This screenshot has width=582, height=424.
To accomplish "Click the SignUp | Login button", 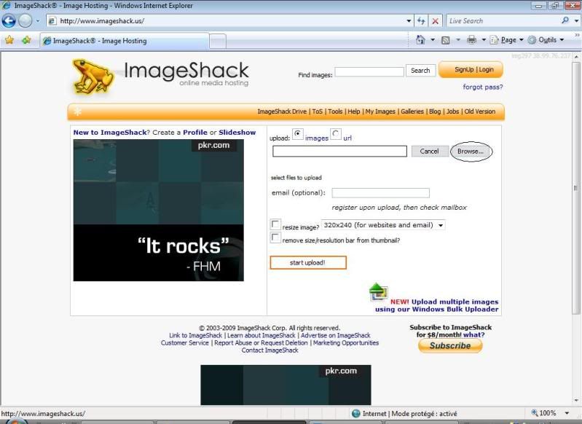I will pyautogui.click(x=471, y=69).
